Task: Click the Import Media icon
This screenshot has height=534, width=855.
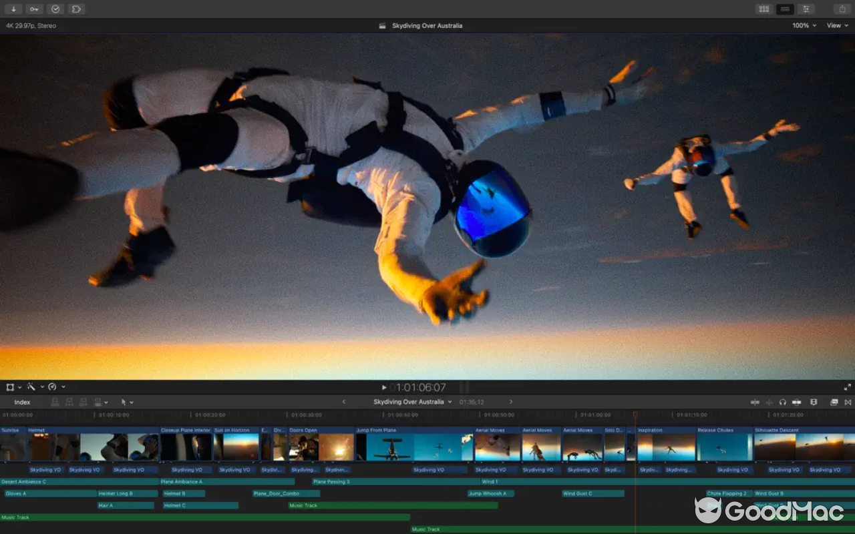Action: [13, 9]
